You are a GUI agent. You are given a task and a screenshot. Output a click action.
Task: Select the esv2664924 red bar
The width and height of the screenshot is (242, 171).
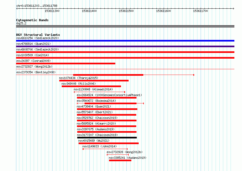tap(107, 98)
